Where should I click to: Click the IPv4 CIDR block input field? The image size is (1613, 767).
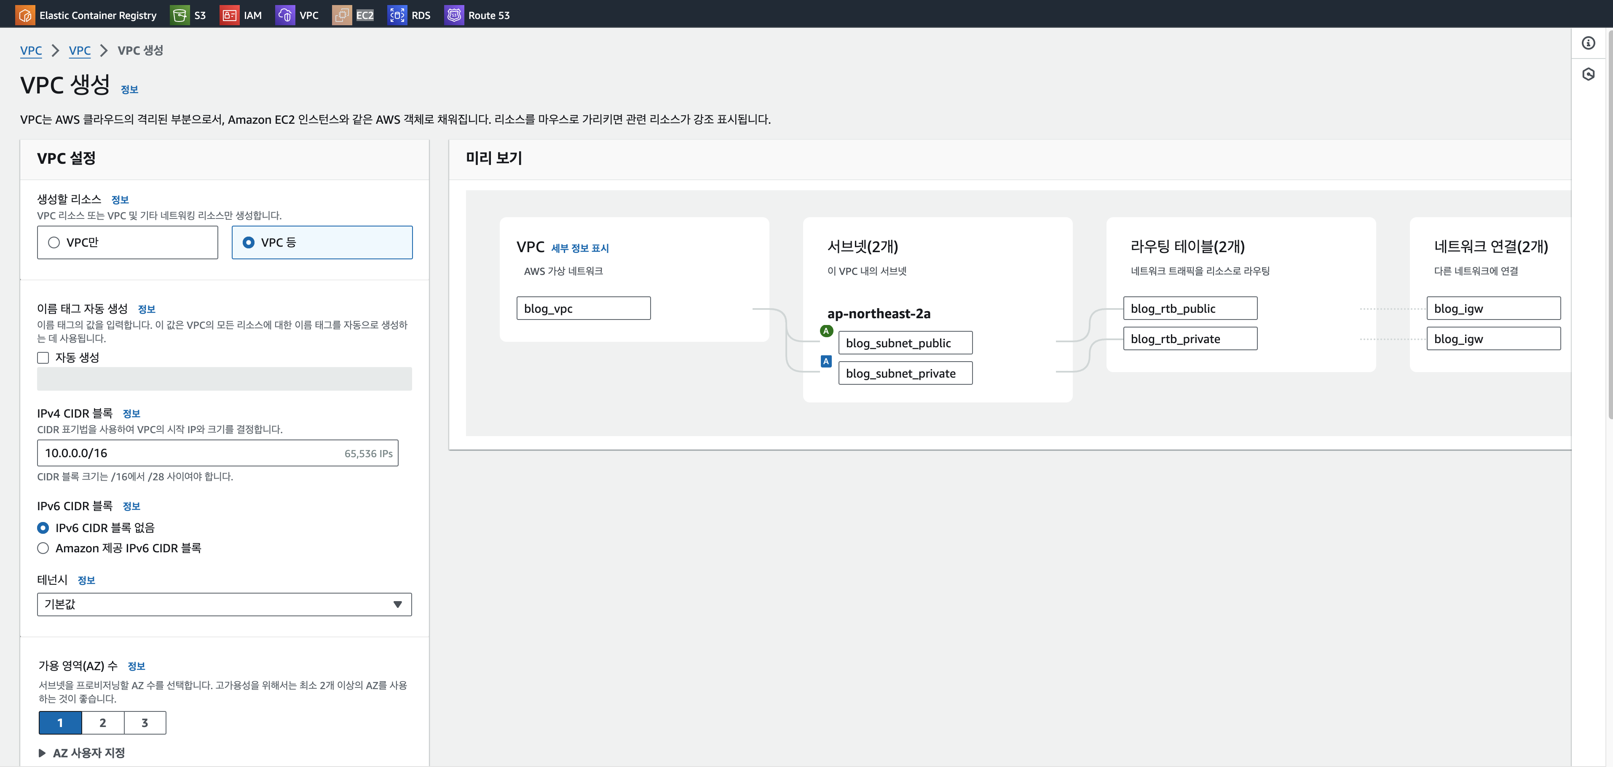tap(188, 453)
